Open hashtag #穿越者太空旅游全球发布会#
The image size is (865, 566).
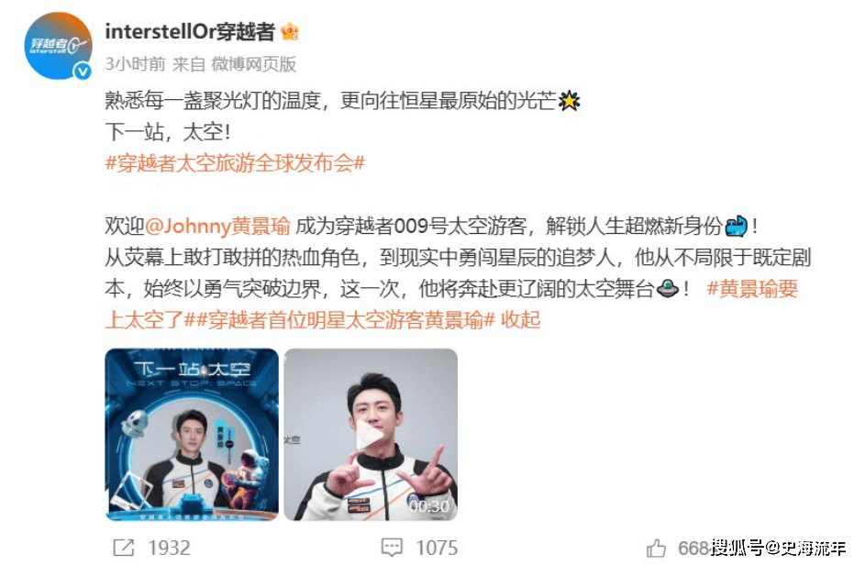pyautogui.click(x=235, y=163)
